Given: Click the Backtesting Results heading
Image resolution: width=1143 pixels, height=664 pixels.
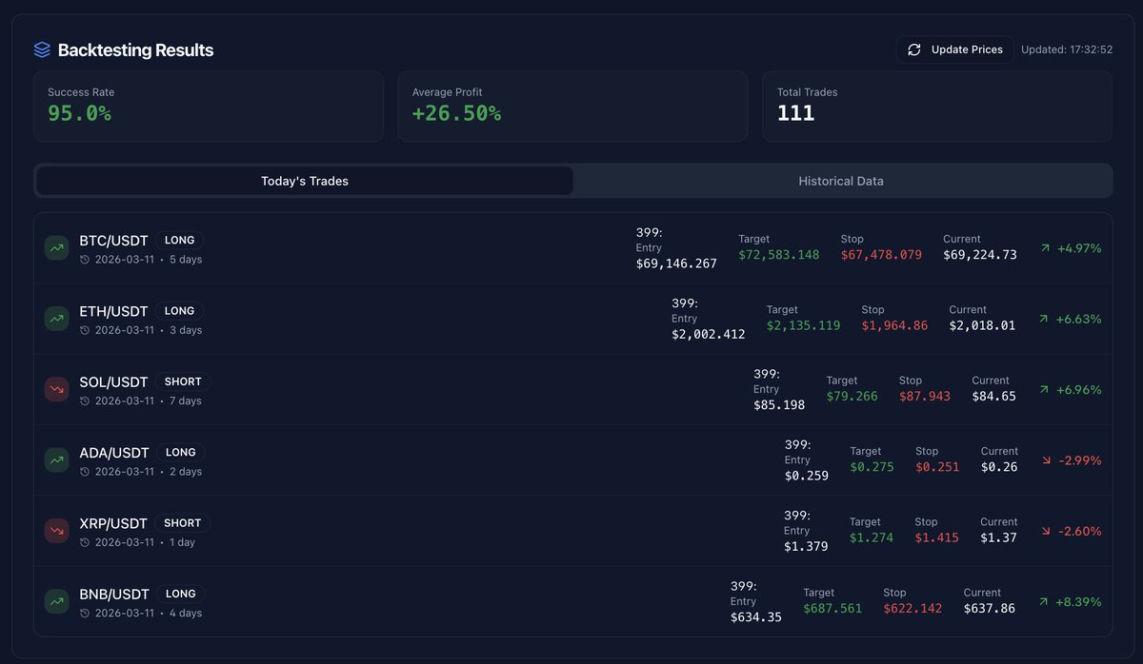Looking at the screenshot, I should pyautogui.click(x=135, y=50).
